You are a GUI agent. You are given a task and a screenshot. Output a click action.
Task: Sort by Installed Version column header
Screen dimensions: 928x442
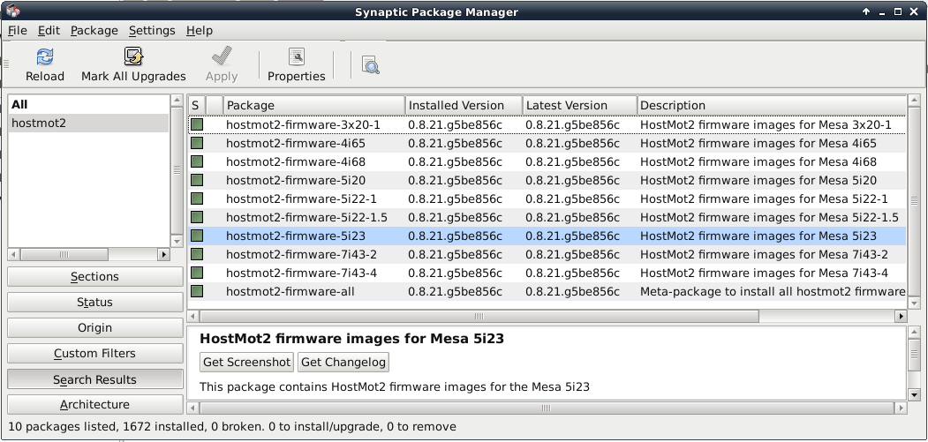point(464,105)
